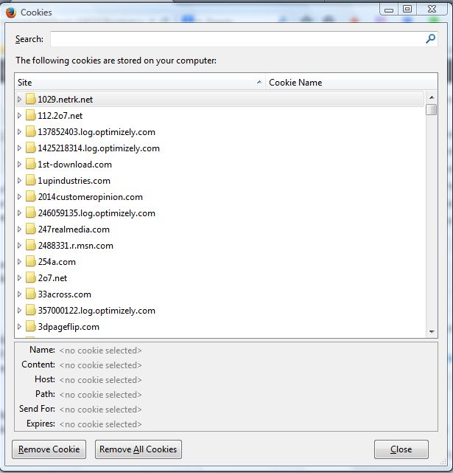Click the 2014customeropinion.com folder icon
This screenshot has width=453, height=473.
coord(30,197)
